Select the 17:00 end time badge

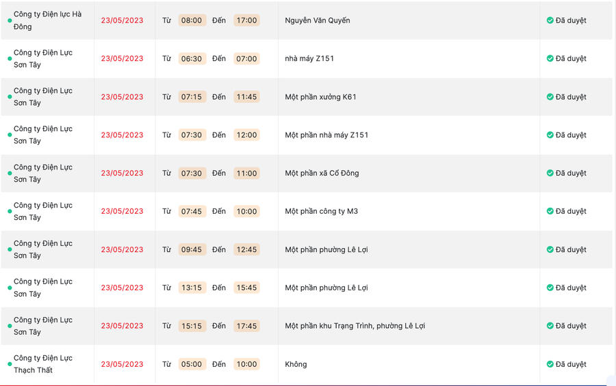coord(246,20)
